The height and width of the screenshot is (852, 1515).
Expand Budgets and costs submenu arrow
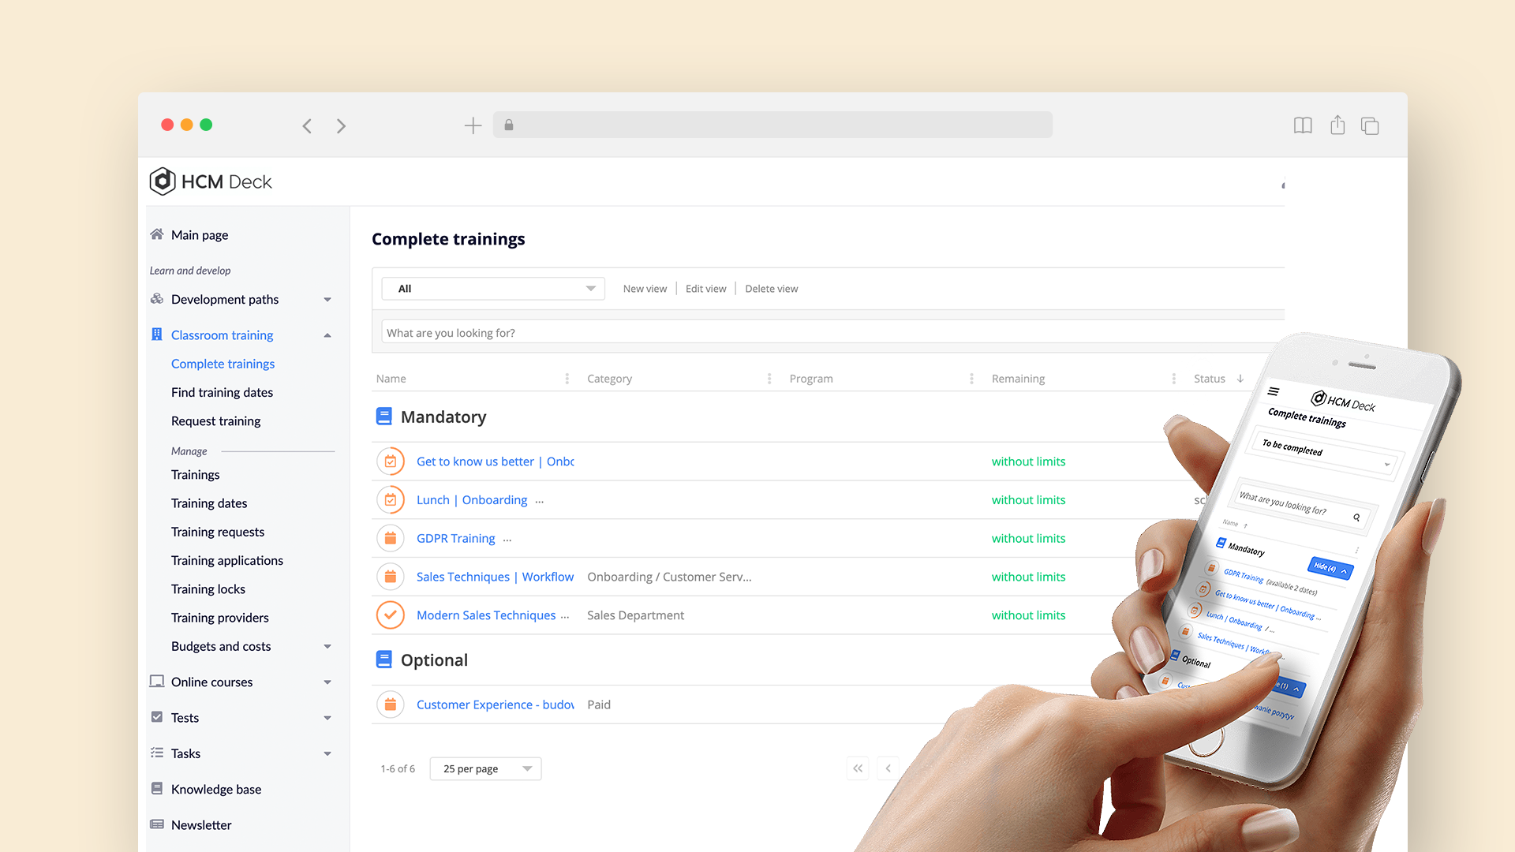tap(327, 647)
